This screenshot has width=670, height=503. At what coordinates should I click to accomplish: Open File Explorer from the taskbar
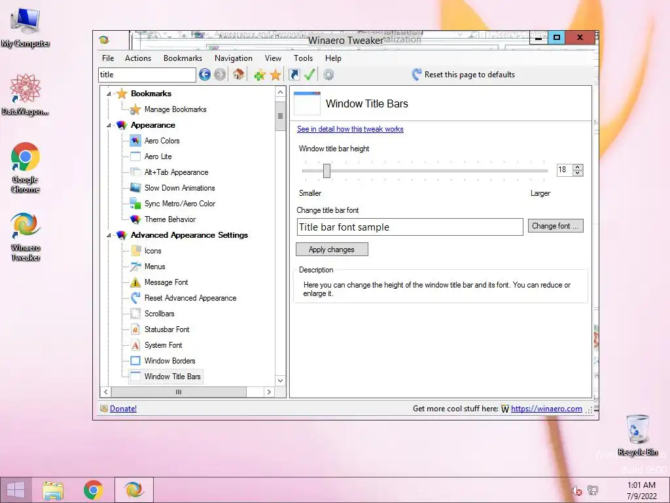coord(53,490)
